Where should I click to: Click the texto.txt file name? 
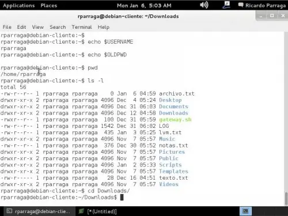tap(173, 178)
